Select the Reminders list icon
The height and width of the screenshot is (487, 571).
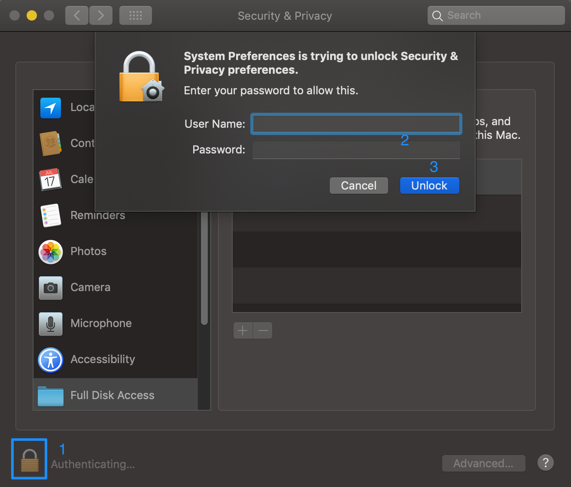(51, 215)
